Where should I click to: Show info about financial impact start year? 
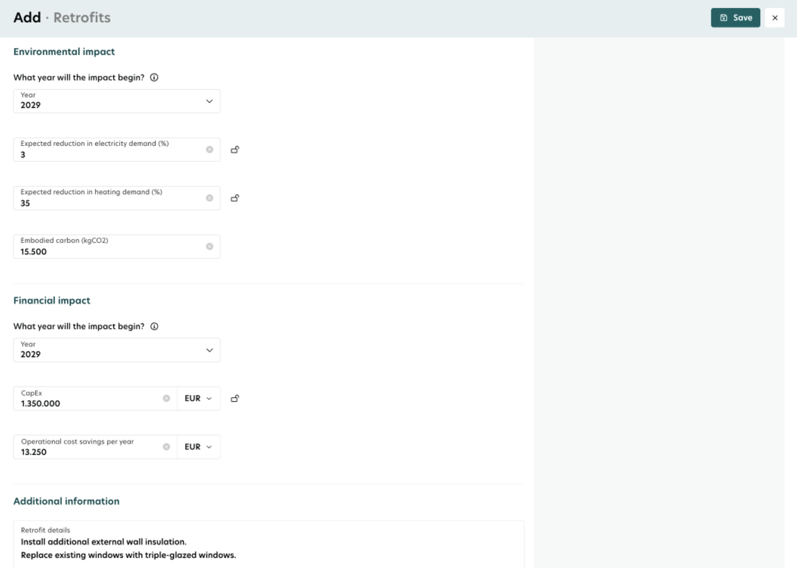pos(154,326)
